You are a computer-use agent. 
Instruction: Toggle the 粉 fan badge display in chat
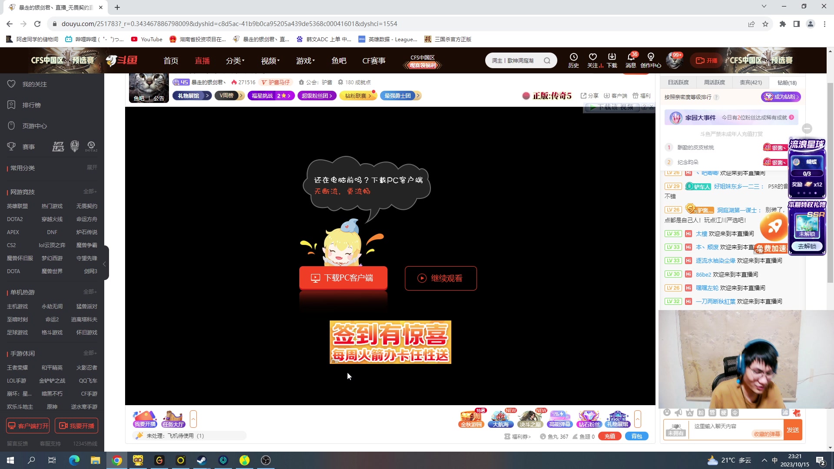tap(701, 413)
